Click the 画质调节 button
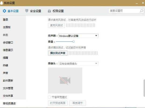Screen dimensions: 145x108 coord(77,103)
